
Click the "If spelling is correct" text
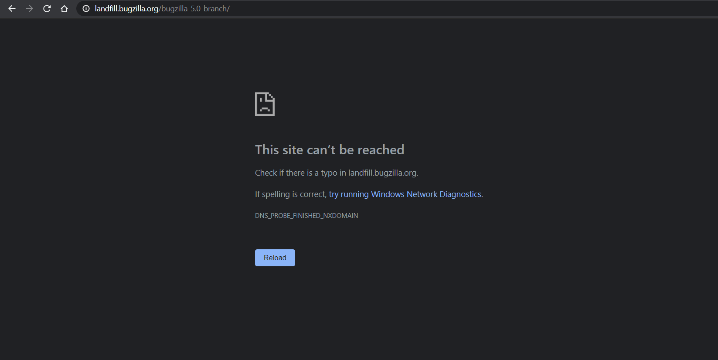pos(290,194)
